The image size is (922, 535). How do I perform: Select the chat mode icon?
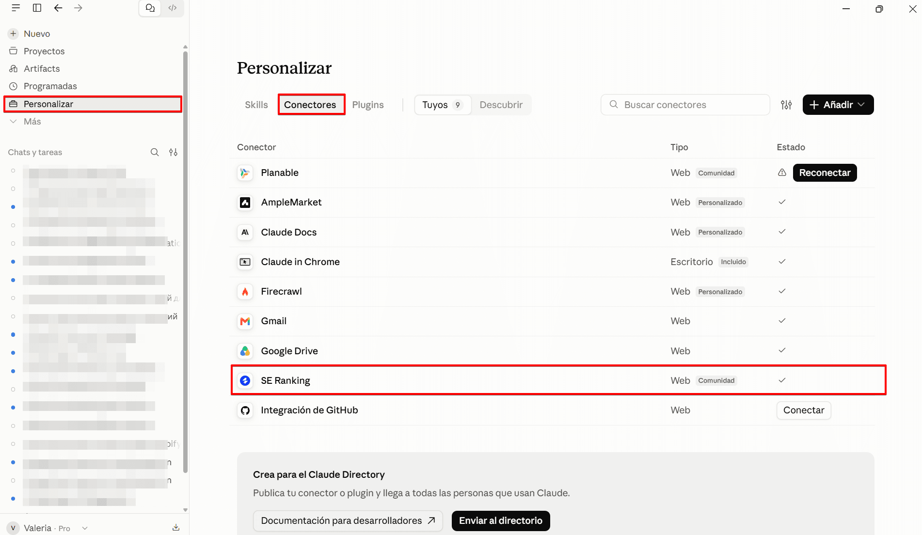pos(150,8)
